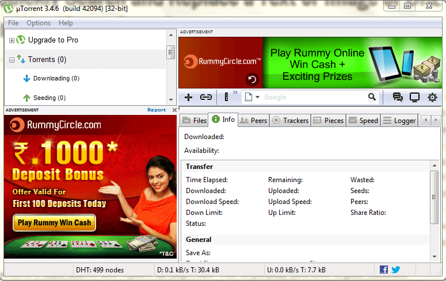Click the Info pane scroll down arrow
Image resolution: width=446 pixels, height=281 pixels.
pyautogui.click(x=434, y=256)
